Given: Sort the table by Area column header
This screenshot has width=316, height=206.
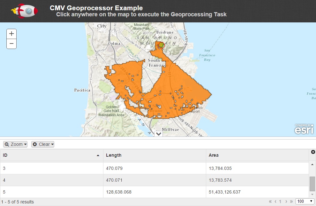Looking at the screenshot, I should pyautogui.click(x=257, y=155).
